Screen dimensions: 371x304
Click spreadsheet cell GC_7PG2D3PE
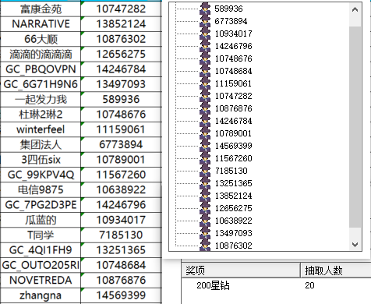[x=41, y=205]
